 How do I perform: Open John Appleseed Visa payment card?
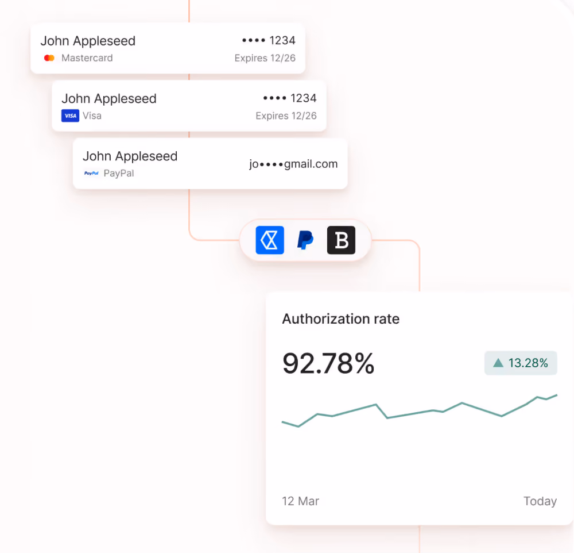[x=189, y=106]
